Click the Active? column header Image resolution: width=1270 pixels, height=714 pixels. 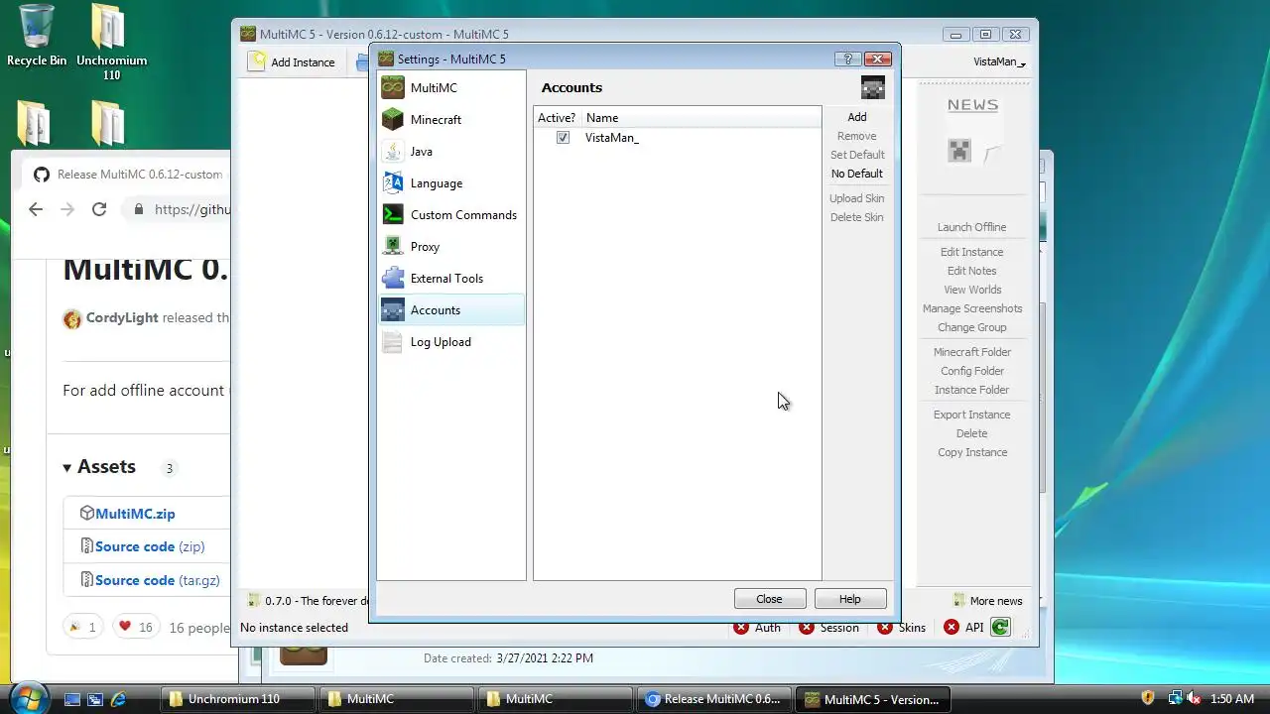[557, 118]
